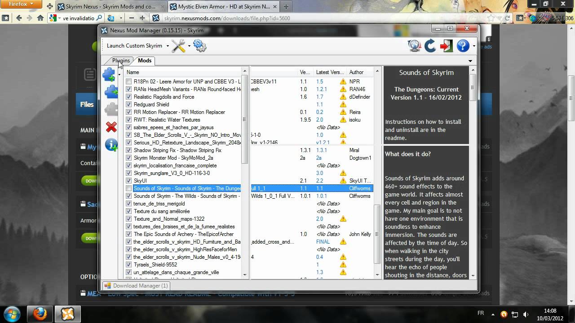575x323 pixels.
Task: Click Nexus Mod Manager taskbar icon
Action: coord(67,313)
